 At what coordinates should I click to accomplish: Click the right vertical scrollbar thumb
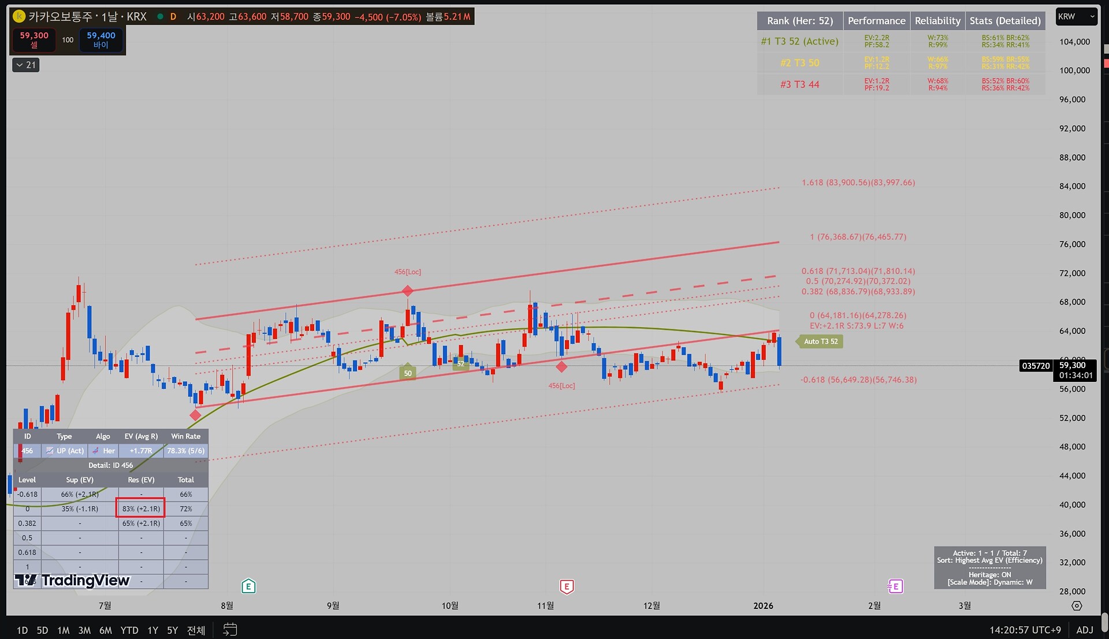tap(1104, 623)
